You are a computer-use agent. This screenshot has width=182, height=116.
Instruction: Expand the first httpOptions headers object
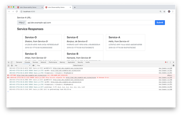[x=55, y=73]
